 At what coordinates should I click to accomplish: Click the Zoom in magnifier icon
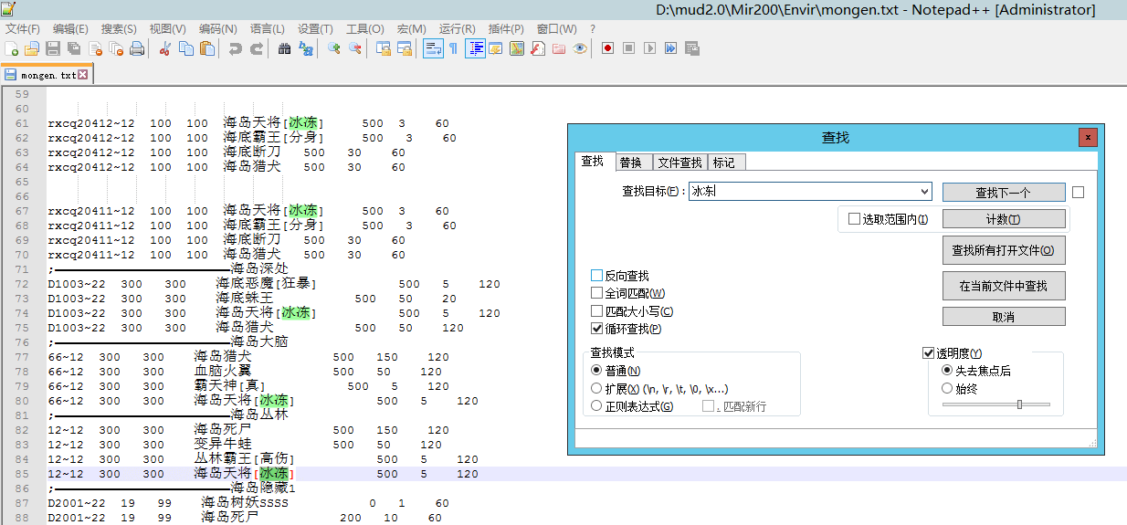(x=334, y=48)
